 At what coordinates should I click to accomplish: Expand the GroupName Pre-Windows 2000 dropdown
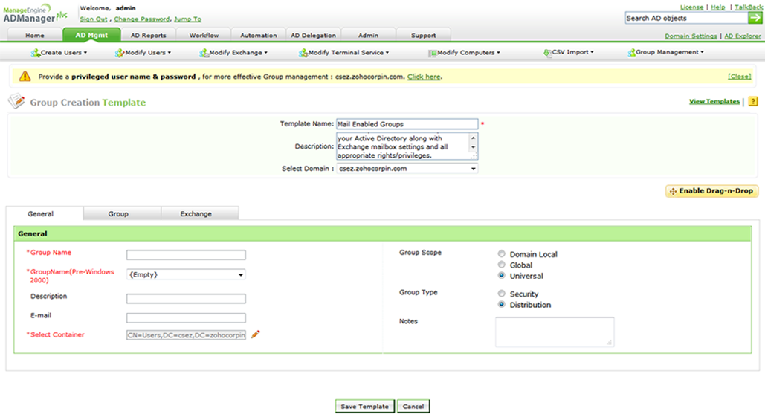(186, 275)
